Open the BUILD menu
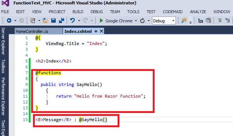 pos(78,12)
